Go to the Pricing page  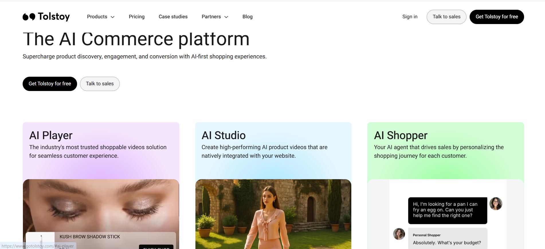tap(137, 17)
